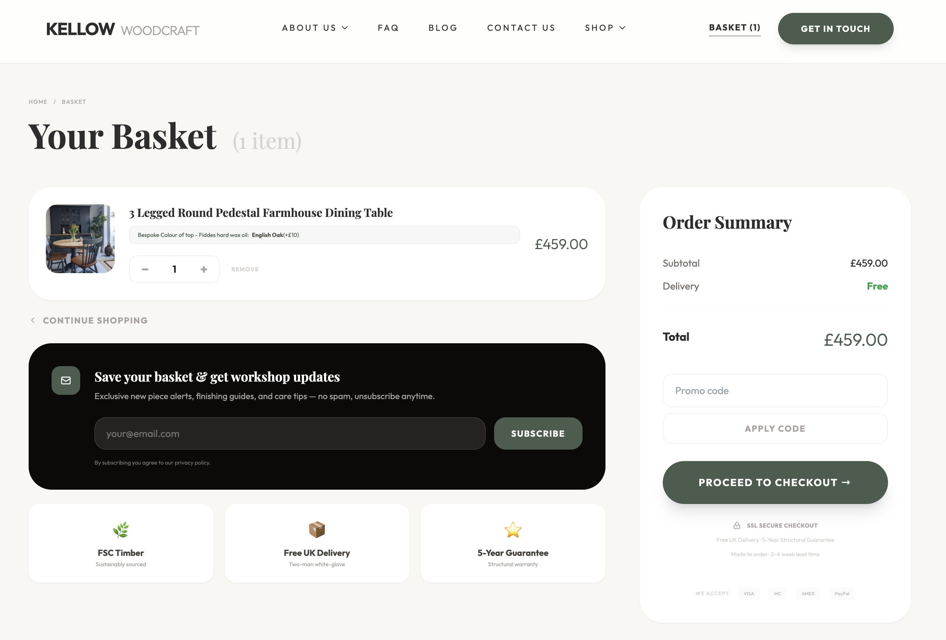Viewport: 946px width, 640px height.
Task: Expand the Shop dropdown menu
Action: click(605, 28)
